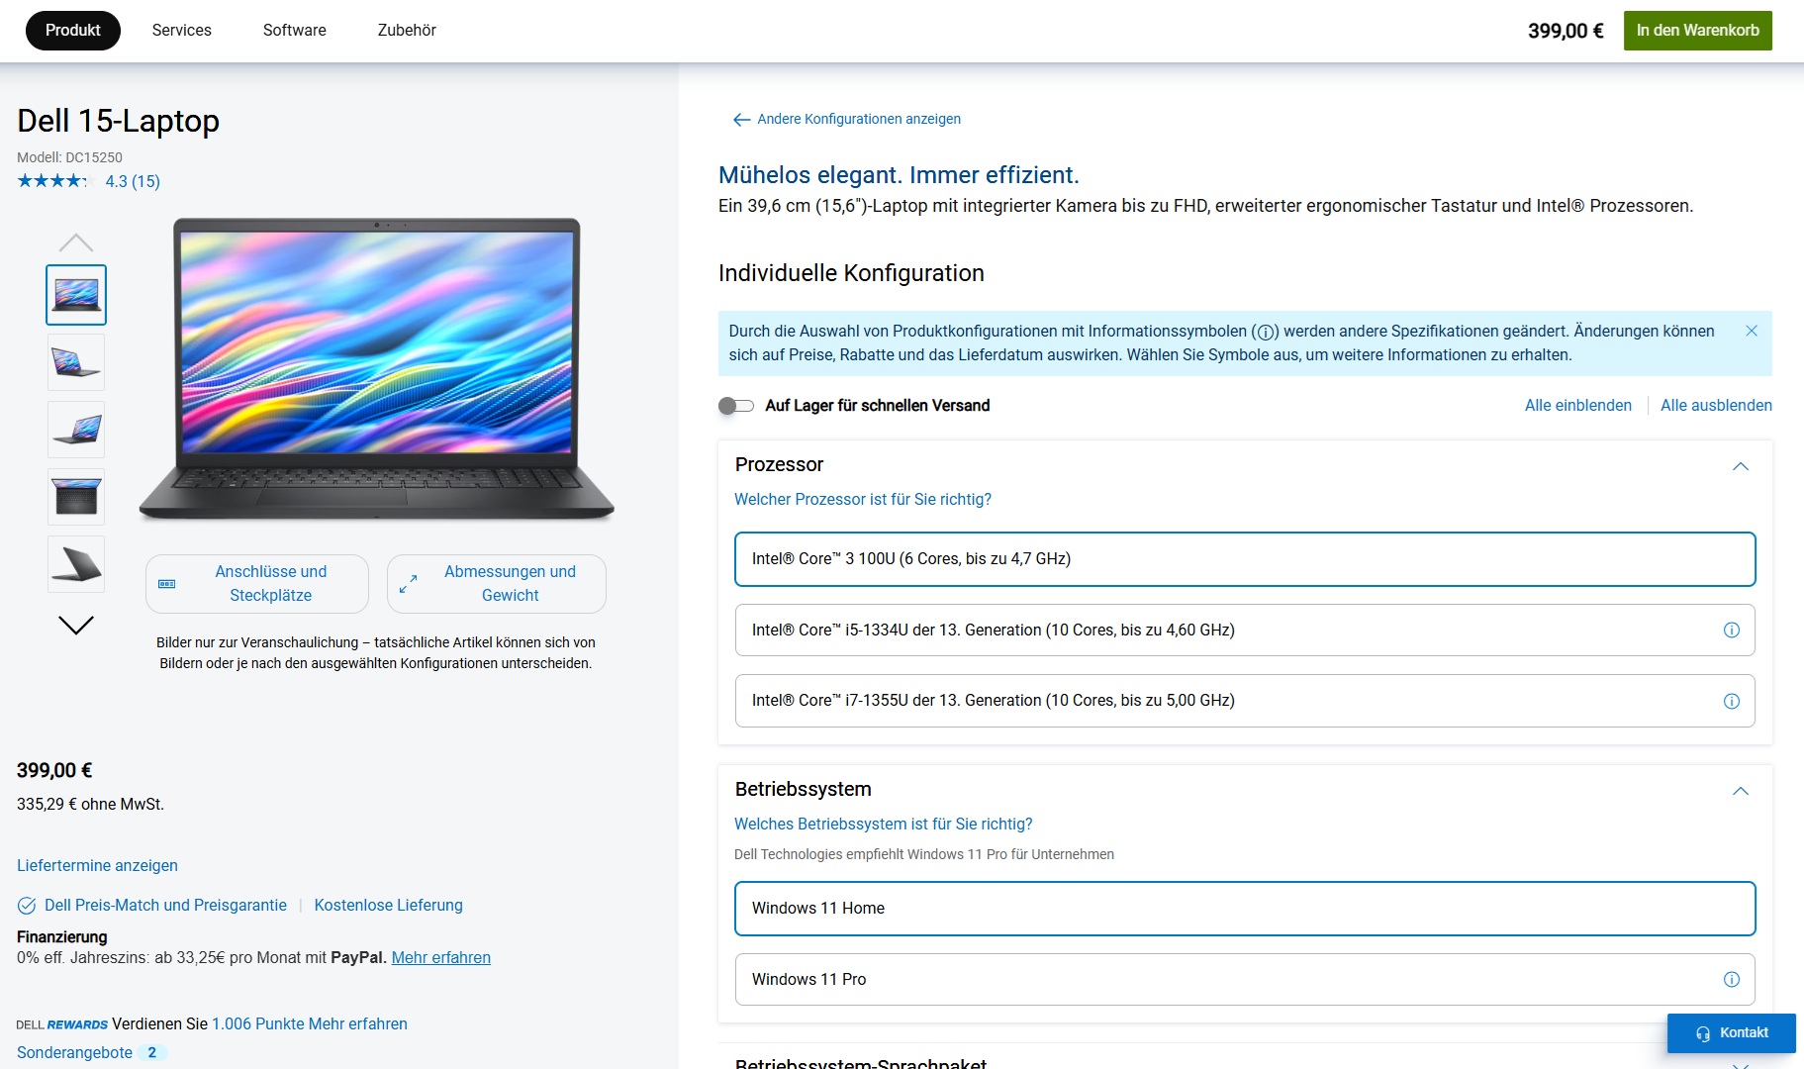This screenshot has height=1069, width=1804.
Task: Click the Individuelle Konfiguration heading
Action: click(x=851, y=273)
